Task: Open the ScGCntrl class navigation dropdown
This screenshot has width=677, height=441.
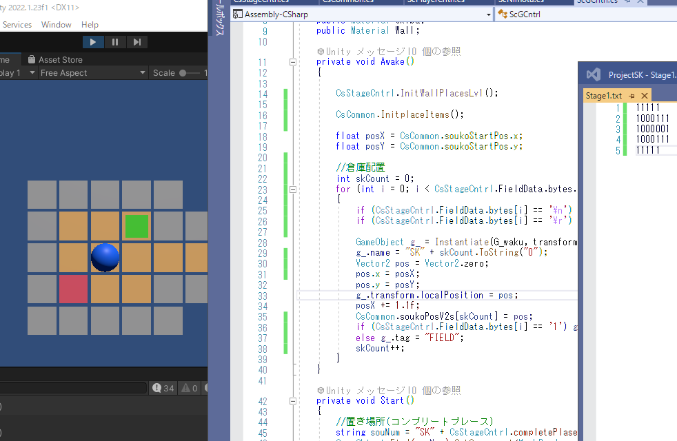Action: [x=586, y=14]
